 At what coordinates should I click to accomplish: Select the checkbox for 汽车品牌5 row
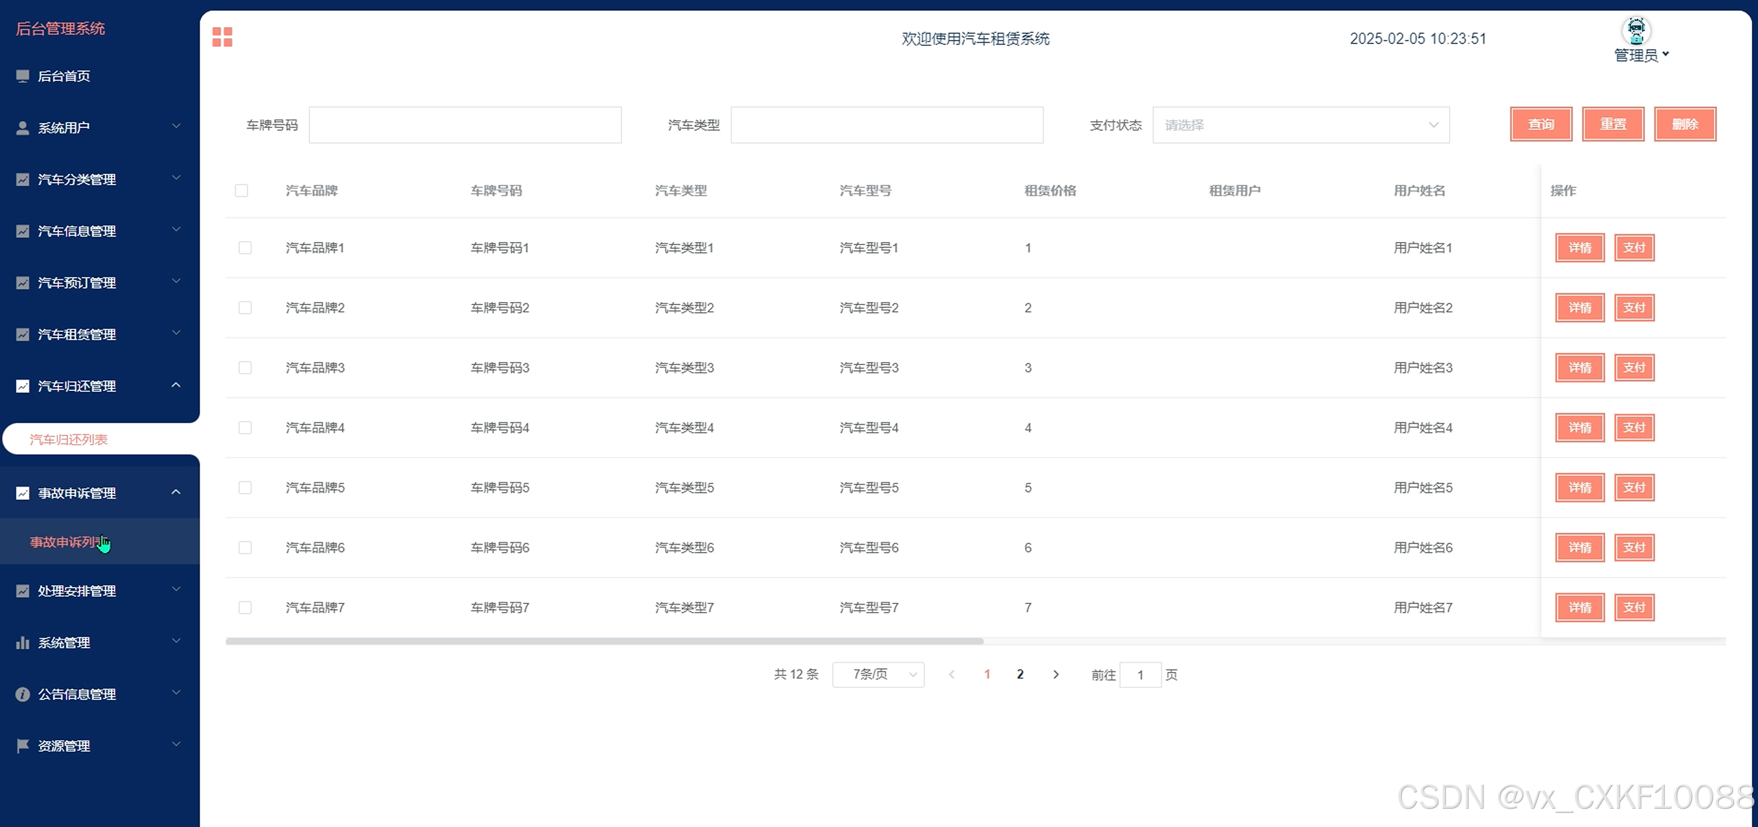point(245,488)
